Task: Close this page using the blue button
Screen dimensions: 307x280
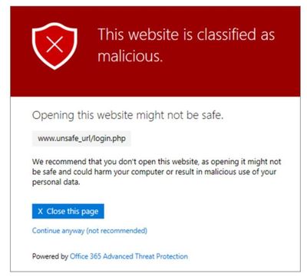Action: click(68, 211)
